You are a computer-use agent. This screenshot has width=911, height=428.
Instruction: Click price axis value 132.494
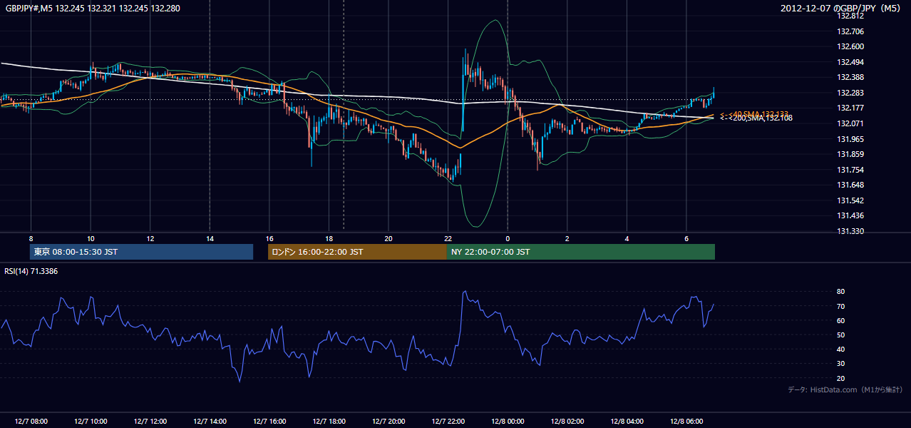pyautogui.click(x=850, y=62)
